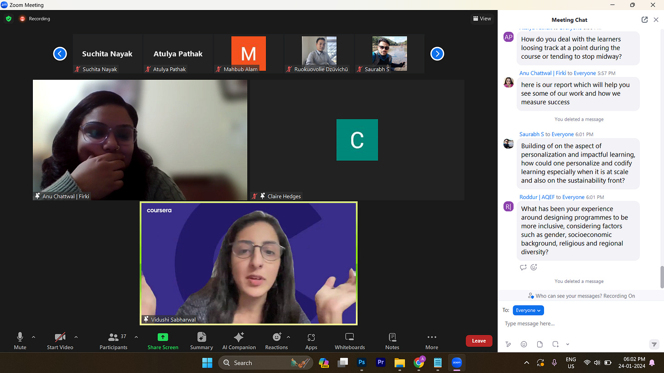Viewport: 664px width, 373px height.
Task: Leave the meeting
Action: 479,341
